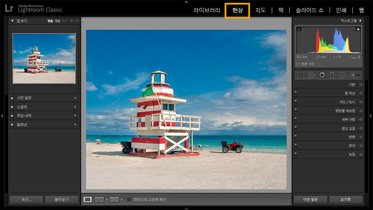This screenshot has width=373, height=210.
Task: Open dropdown arrow next to YY icon
Action: click(121, 200)
